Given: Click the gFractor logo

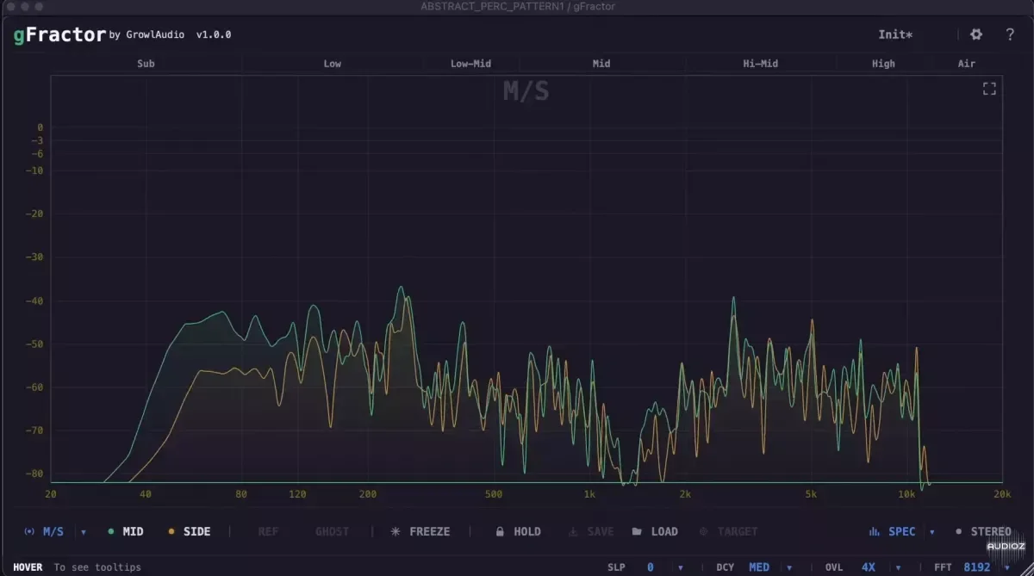Looking at the screenshot, I should point(59,35).
